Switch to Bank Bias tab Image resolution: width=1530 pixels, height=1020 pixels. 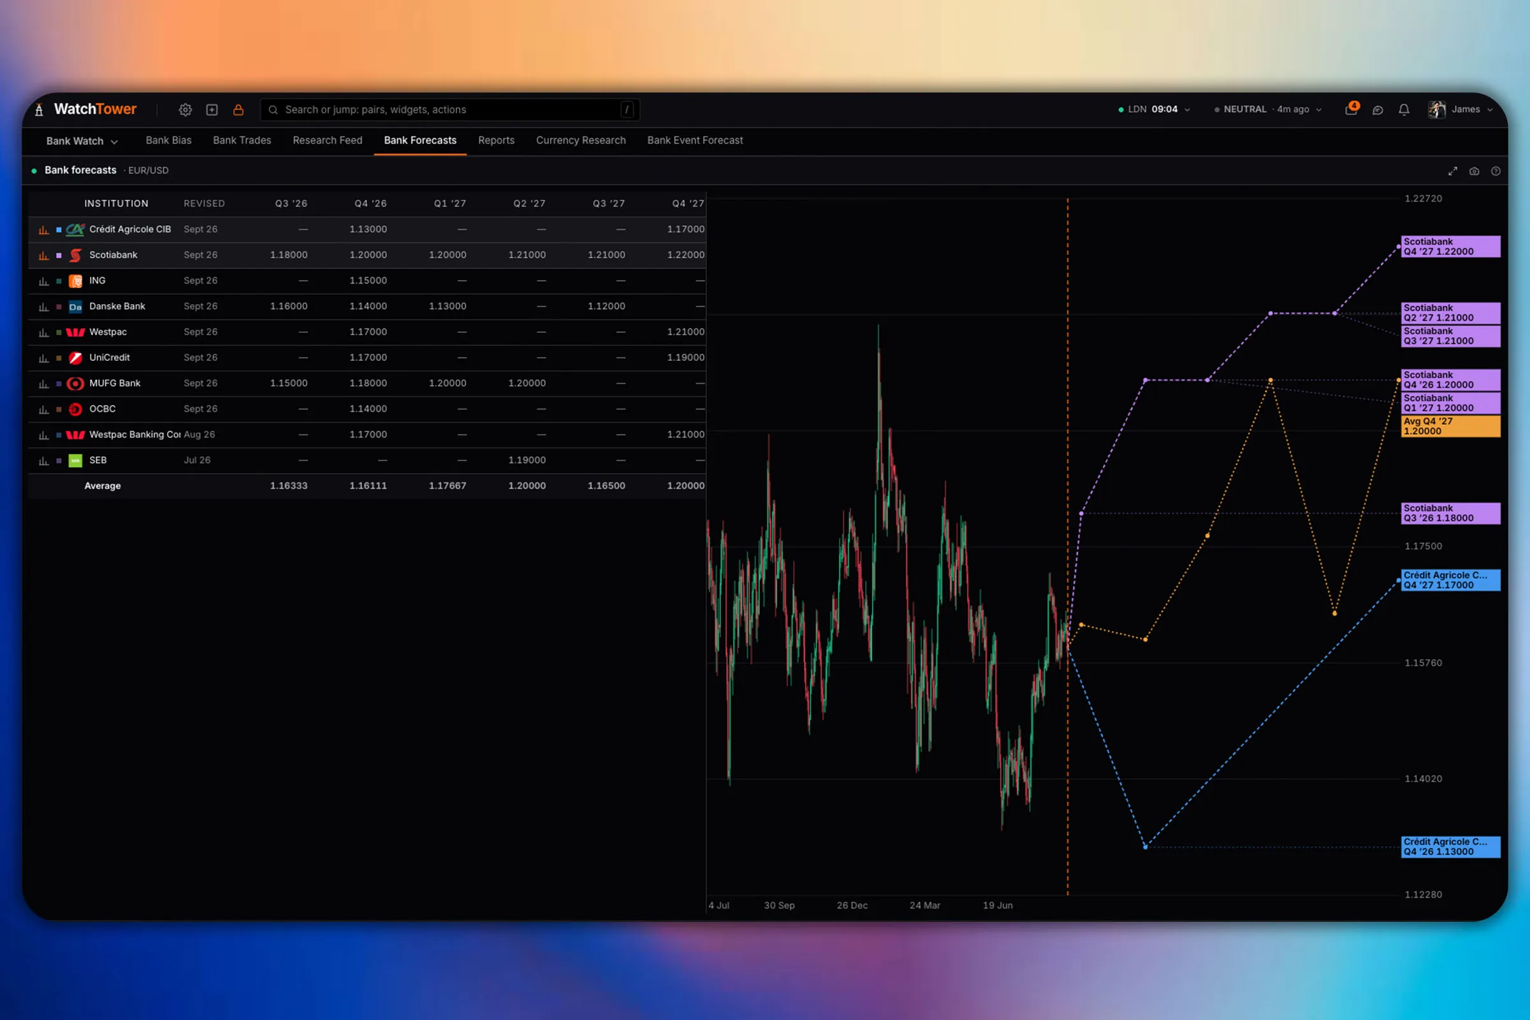[x=168, y=140]
